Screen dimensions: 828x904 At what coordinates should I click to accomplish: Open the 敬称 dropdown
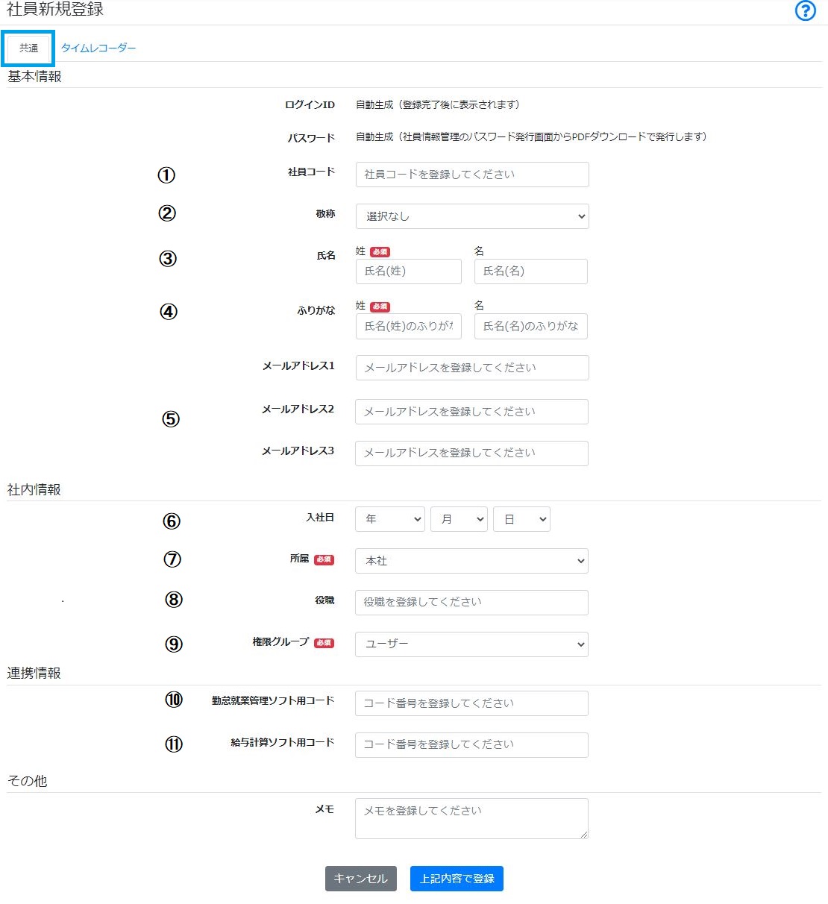pos(472,216)
